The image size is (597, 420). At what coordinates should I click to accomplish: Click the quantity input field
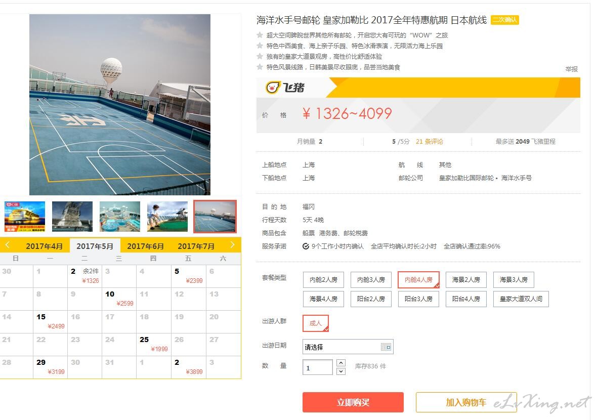point(318,367)
